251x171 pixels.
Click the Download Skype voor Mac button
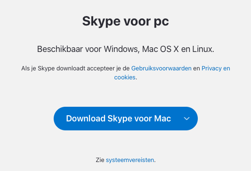point(119,119)
